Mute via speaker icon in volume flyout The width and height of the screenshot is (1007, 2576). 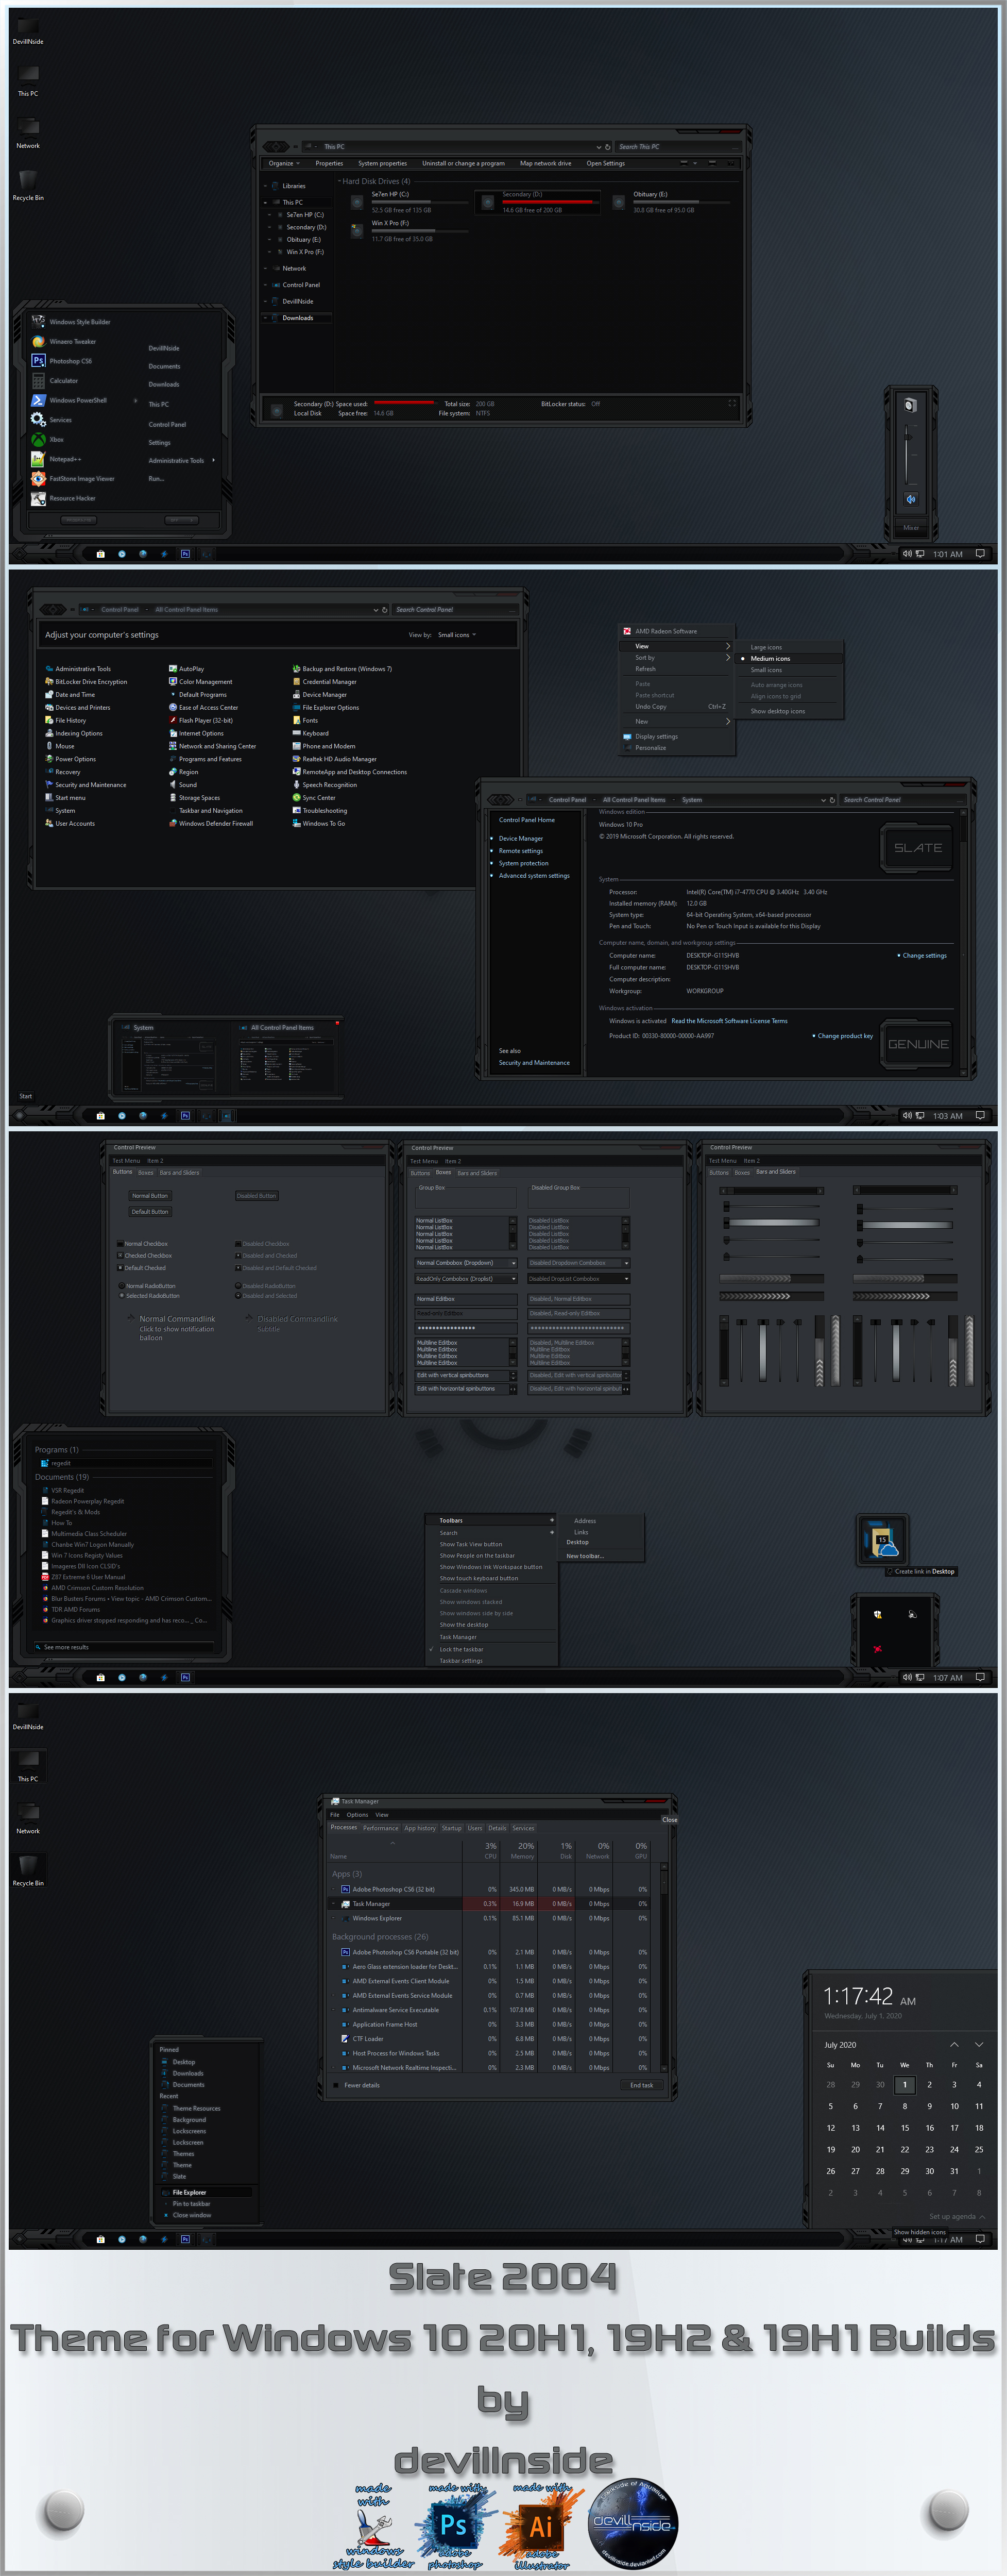pyautogui.click(x=910, y=499)
